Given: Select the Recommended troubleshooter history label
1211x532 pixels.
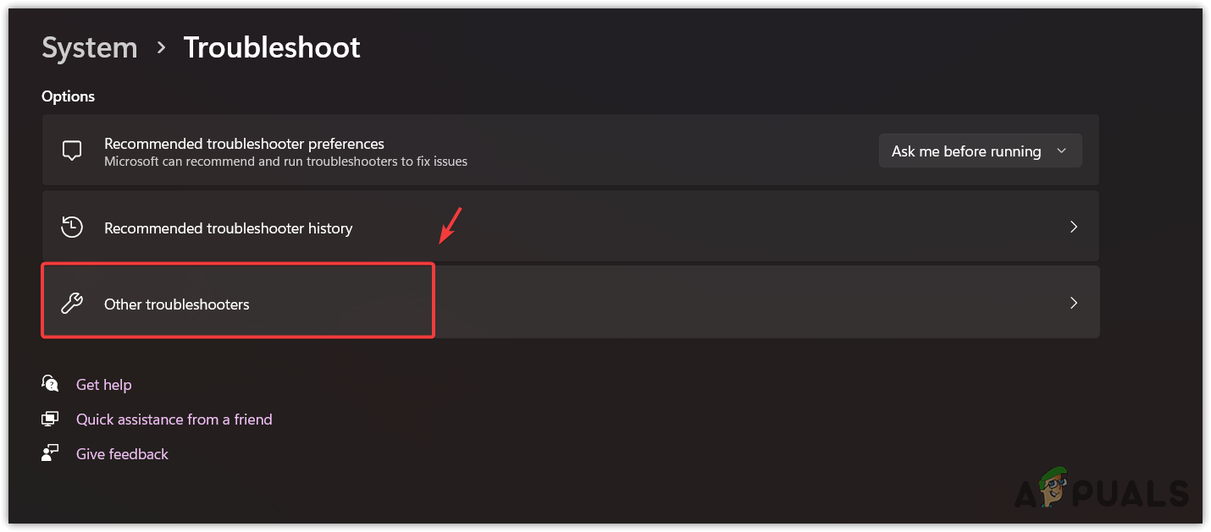Looking at the screenshot, I should tap(228, 228).
